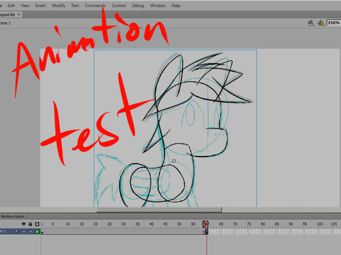
Task: Open the View menu
Action: [x=25, y=6]
